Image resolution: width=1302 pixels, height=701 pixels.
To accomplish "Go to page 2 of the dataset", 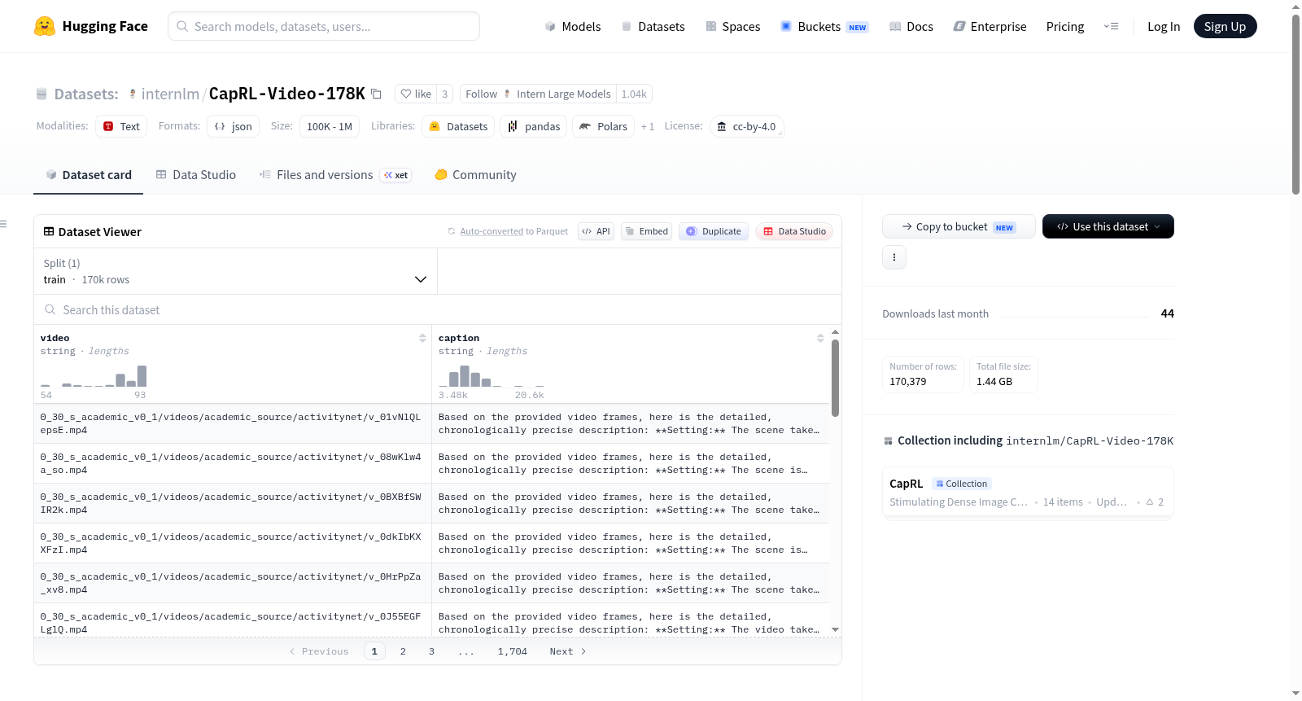I will [403, 651].
